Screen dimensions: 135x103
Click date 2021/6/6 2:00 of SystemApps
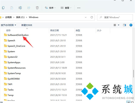tap(57, 62)
